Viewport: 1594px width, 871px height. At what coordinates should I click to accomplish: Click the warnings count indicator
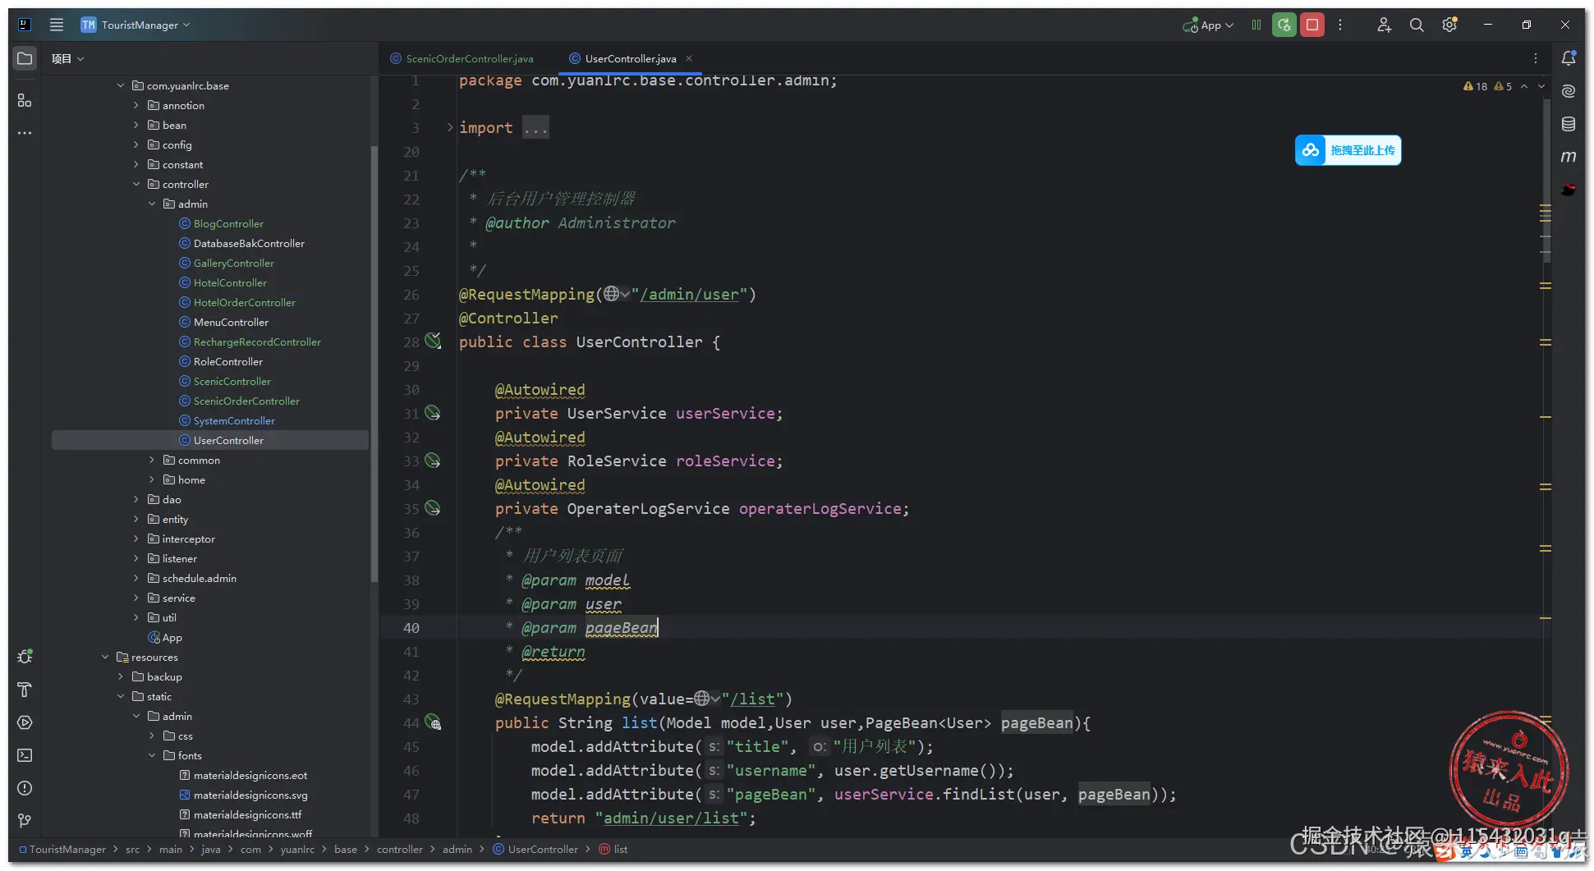point(1476,86)
